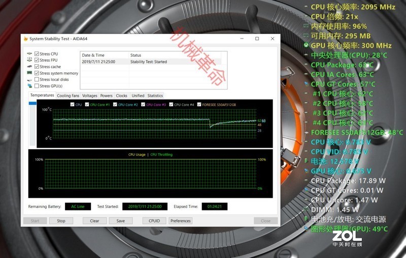This screenshot has width=406, height=258.
Task: Toggle the FORESEE S50AF512GB graph checkbox
Action: coord(199,105)
